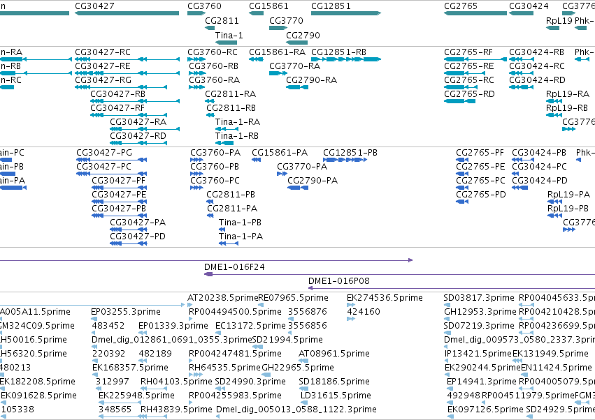Open transcript CG30427-RF
Image resolution: width=595 pixels, height=420 pixels.
[129, 115]
